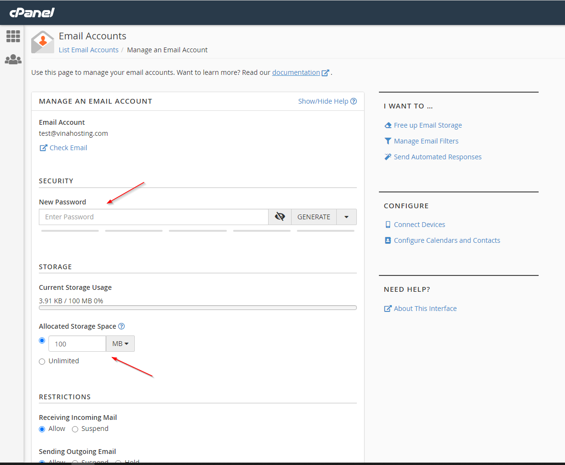Open the MB storage unit dropdown

[120, 344]
